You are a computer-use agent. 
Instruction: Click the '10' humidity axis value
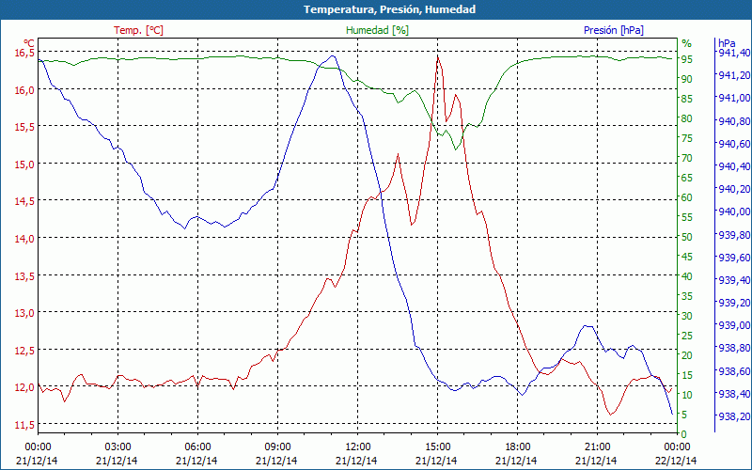tap(687, 395)
